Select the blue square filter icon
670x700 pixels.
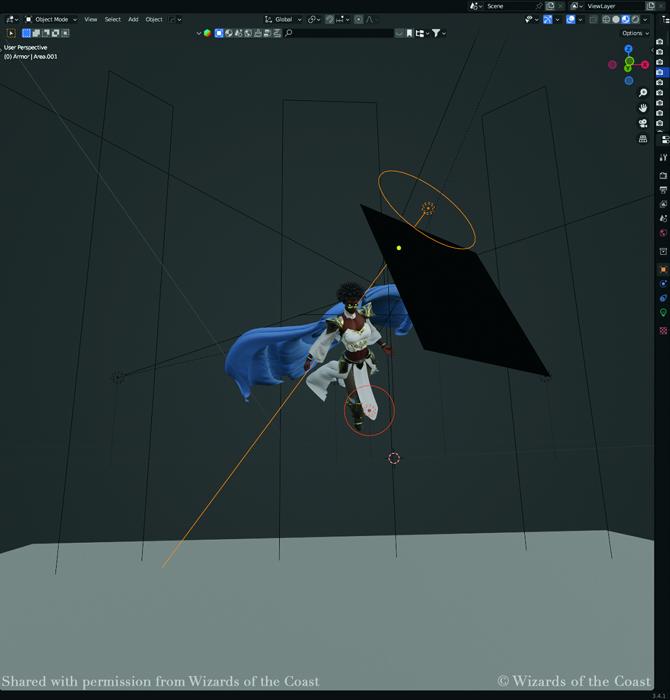219,33
